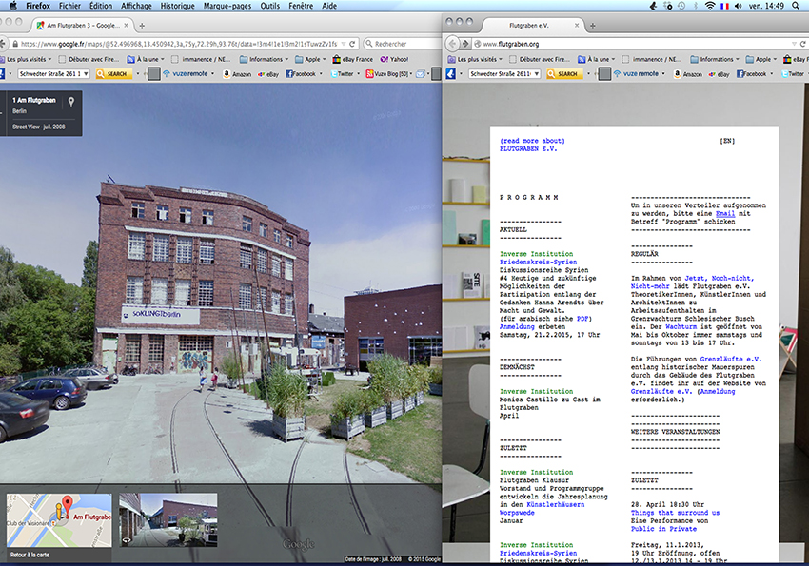Click Facebook shortcut in Flutgraben window

tap(752, 73)
